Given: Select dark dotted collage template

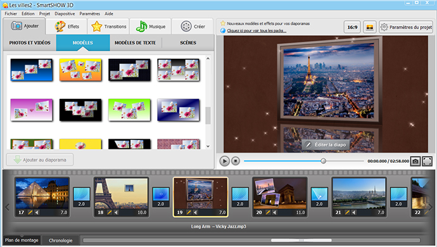Looking at the screenshot, I should click(129, 70).
